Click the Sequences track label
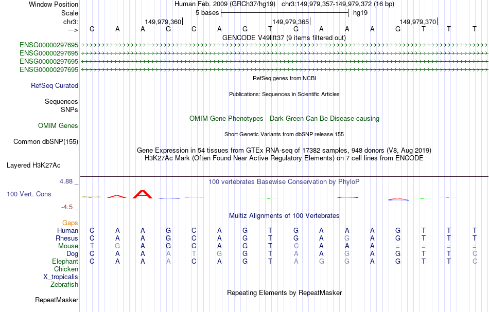 pyautogui.click(x=61, y=101)
